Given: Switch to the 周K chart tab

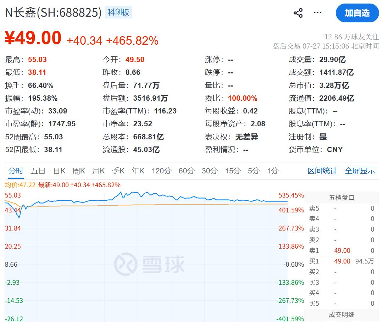Looking at the screenshot, I should click(x=79, y=171).
